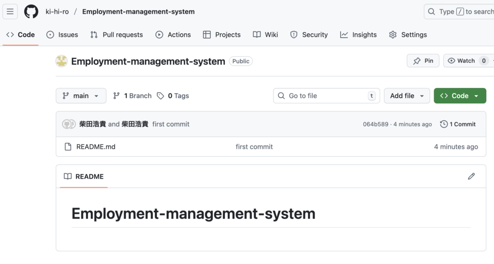Image resolution: width=494 pixels, height=264 pixels.
Task: Open commit history via 1 Commit
Action: pos(458,124)
